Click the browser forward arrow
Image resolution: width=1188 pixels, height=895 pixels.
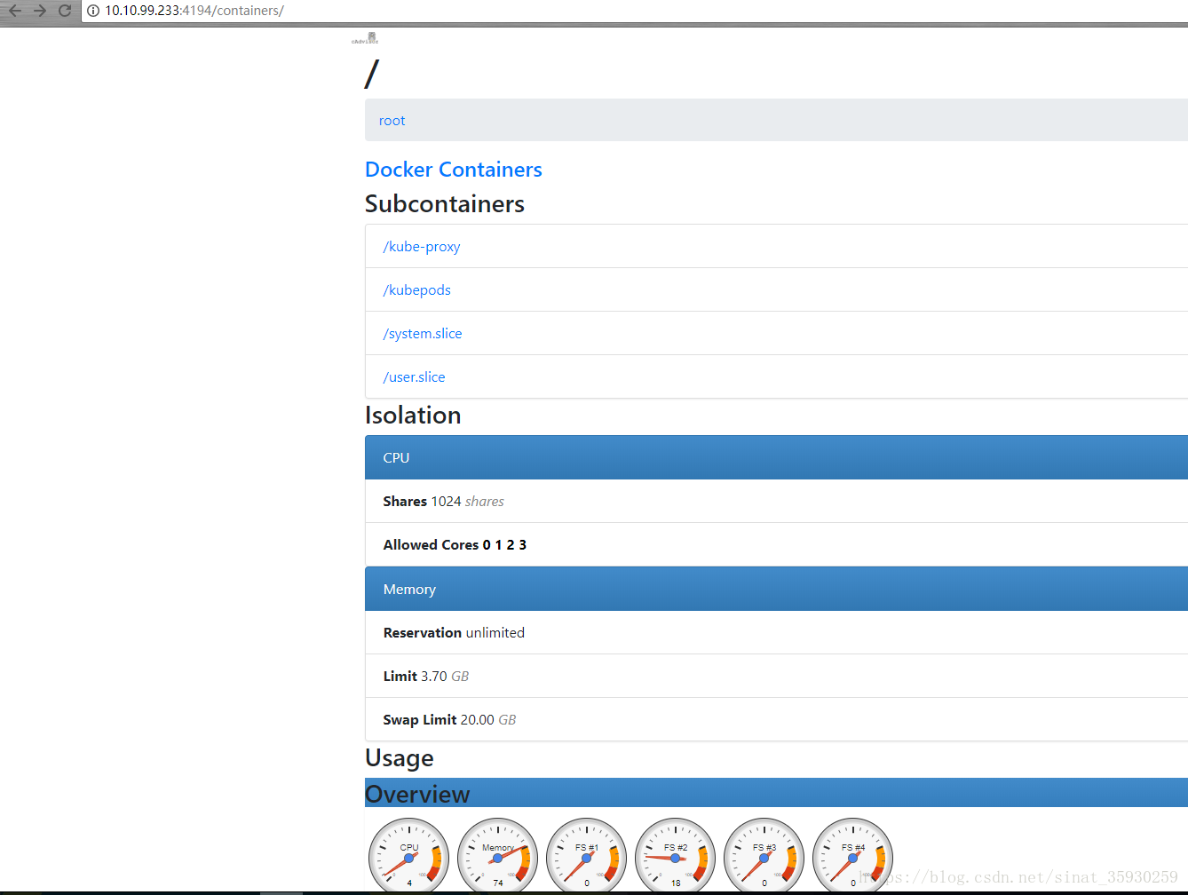click(x=39, y=11)
